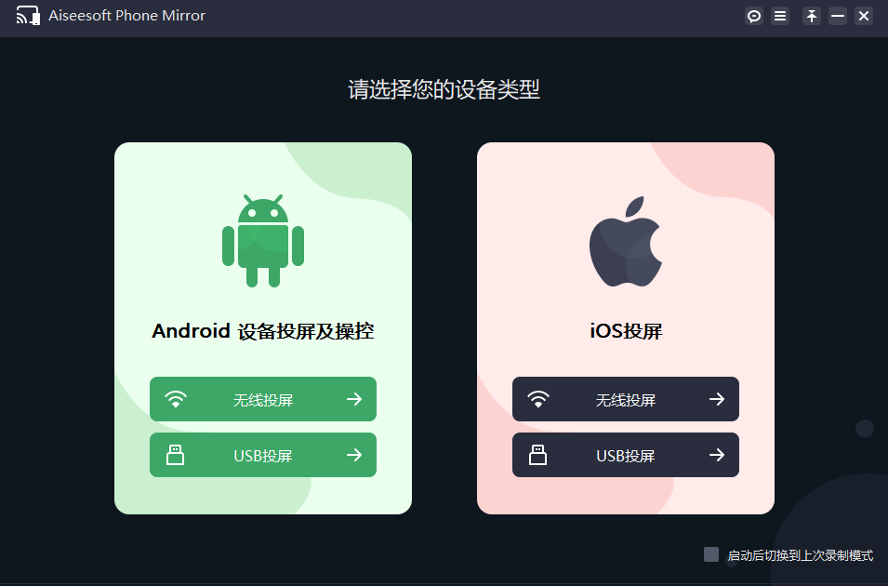Open the hamburger menu in title bar
Viewport: 888px width, 586px height.
point(780,16)
